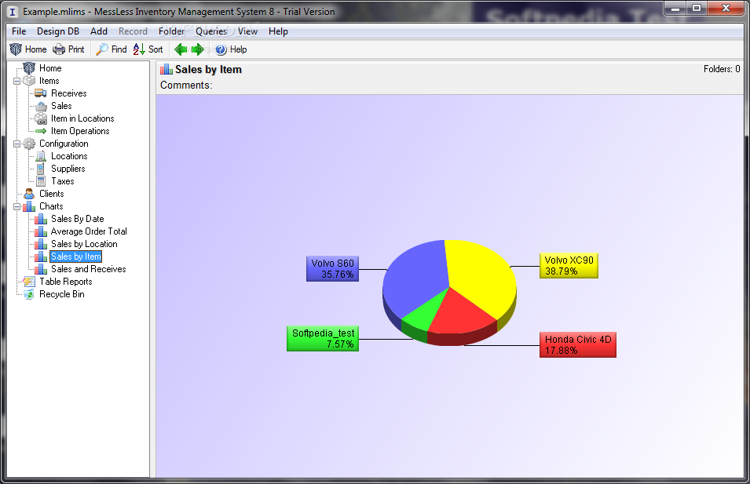Screen dimensions: 750x484
Task: Click the Clients person icon
Action: [29, 194]
